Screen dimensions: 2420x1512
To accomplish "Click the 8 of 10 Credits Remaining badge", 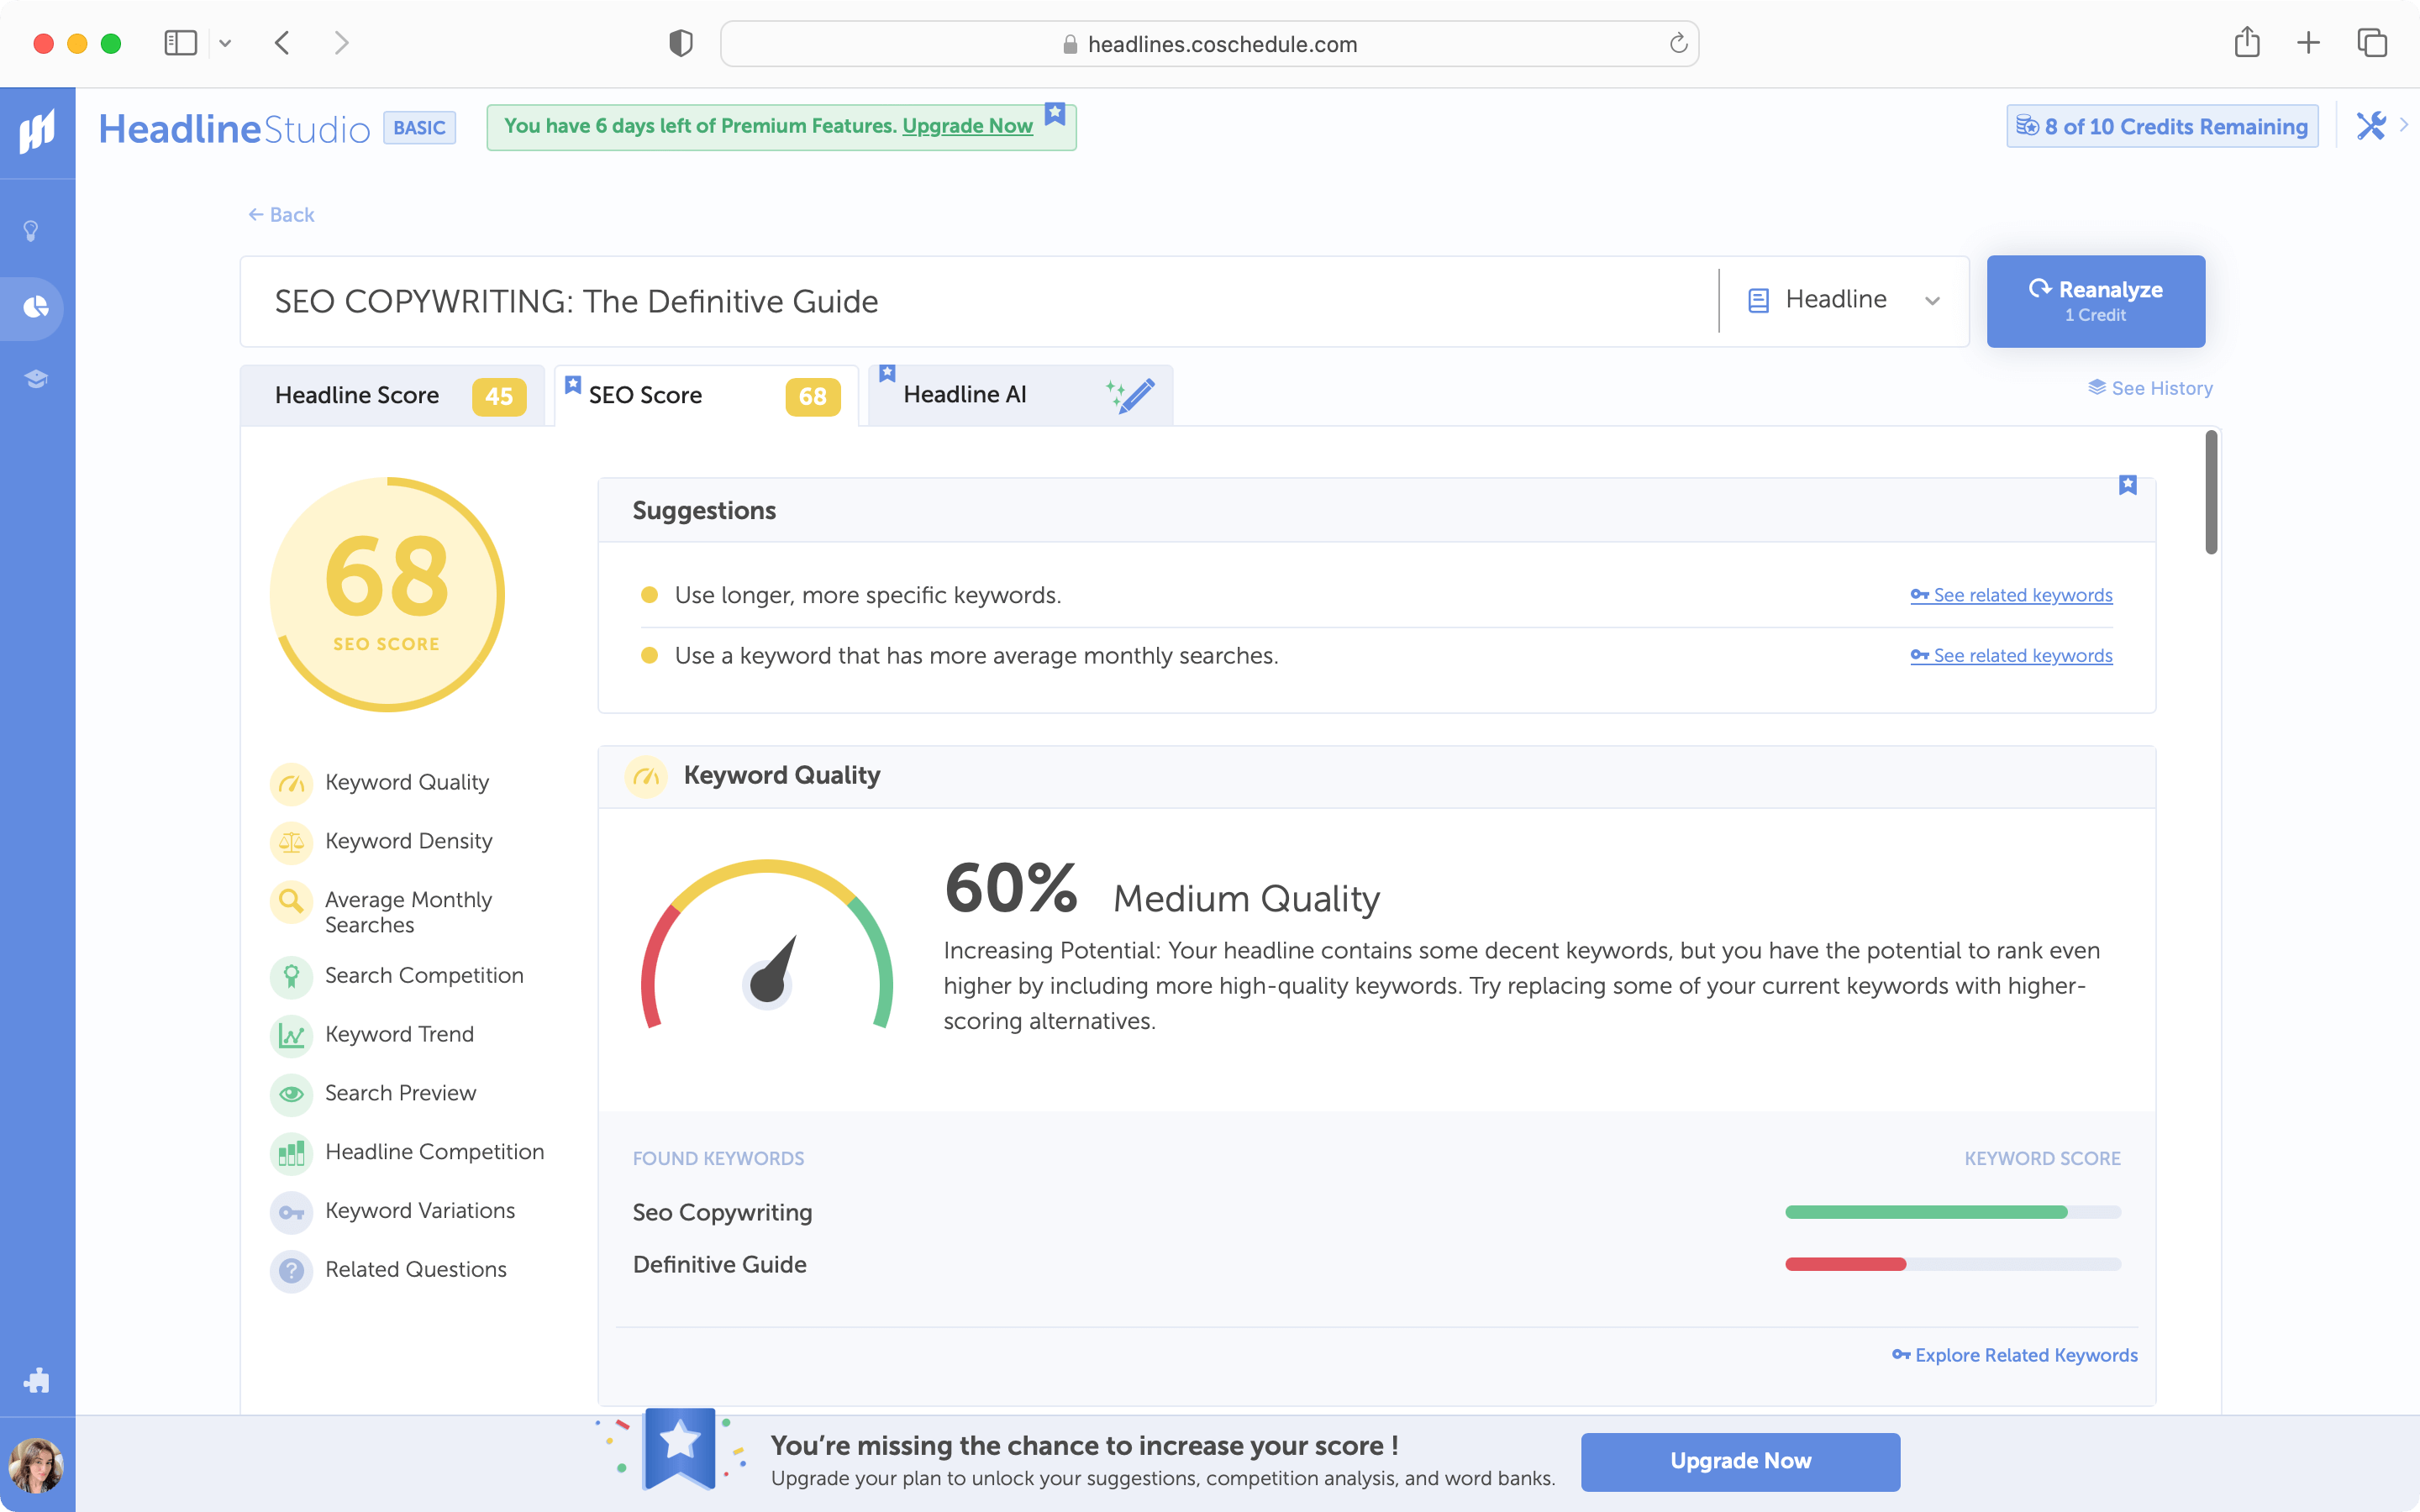I will click(2162, 126).
